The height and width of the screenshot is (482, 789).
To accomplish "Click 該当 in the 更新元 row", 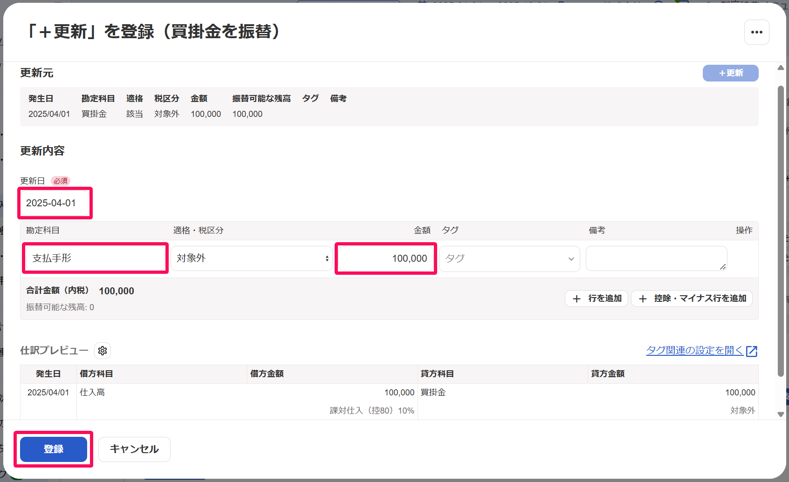I will coord(135,114).
